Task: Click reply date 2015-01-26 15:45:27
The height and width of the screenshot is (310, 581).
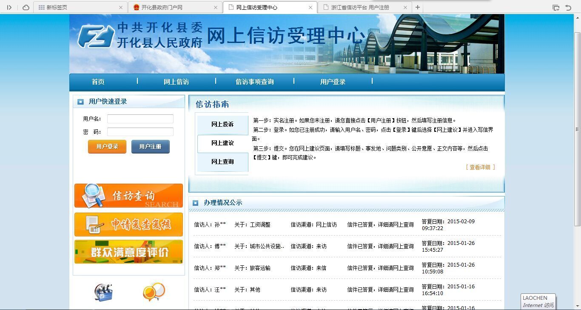Action: [x=448, y=247]
